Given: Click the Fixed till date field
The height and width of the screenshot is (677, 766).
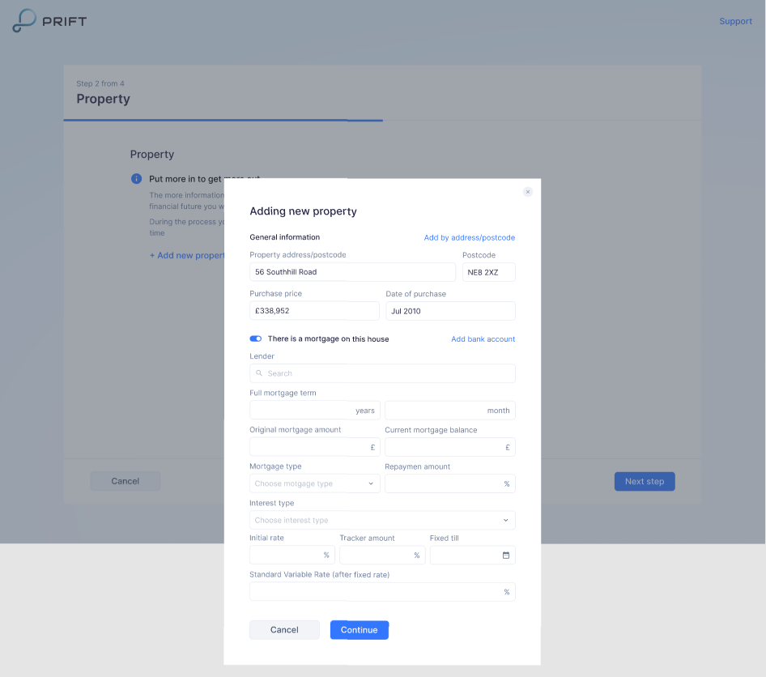Looking at the screenshot, I should click(x=472, y=555).
